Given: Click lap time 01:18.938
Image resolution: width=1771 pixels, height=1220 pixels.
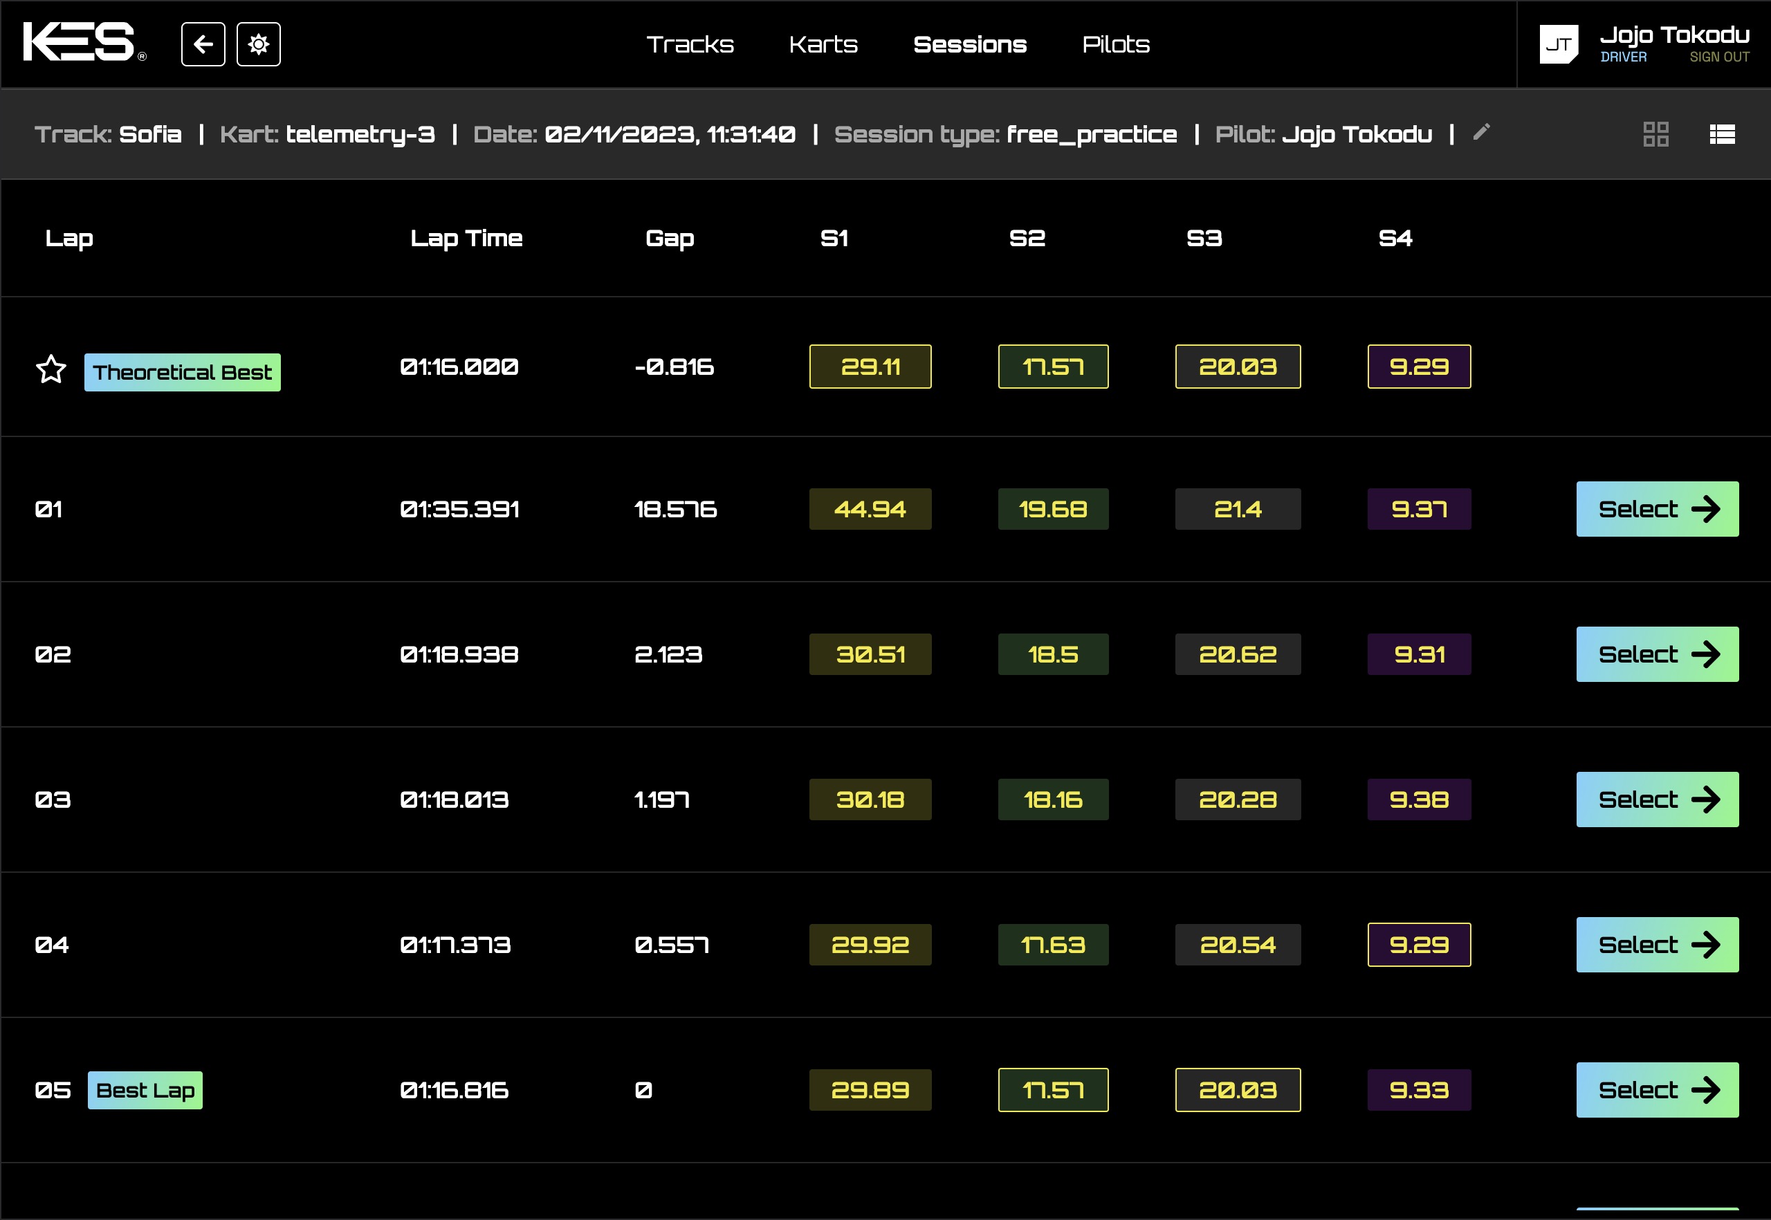Looking at the screenshot, I should (x=459, y=654).
